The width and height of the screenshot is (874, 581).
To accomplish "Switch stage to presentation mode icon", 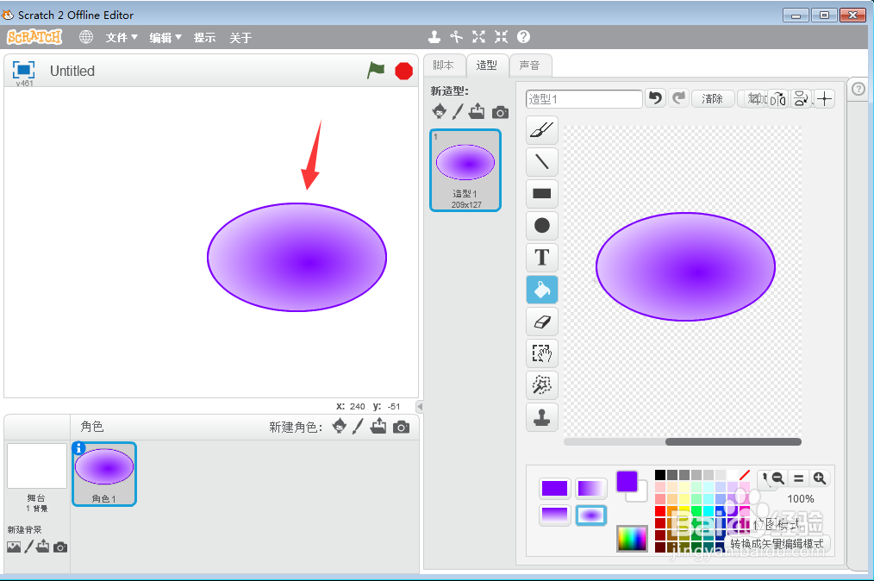I will click(x=23, y=71).
